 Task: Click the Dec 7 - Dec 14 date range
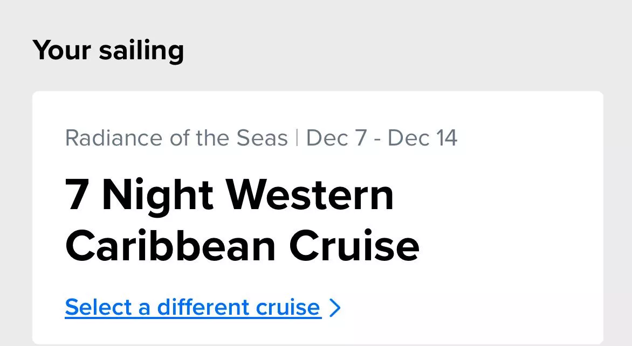coord(381,139)
